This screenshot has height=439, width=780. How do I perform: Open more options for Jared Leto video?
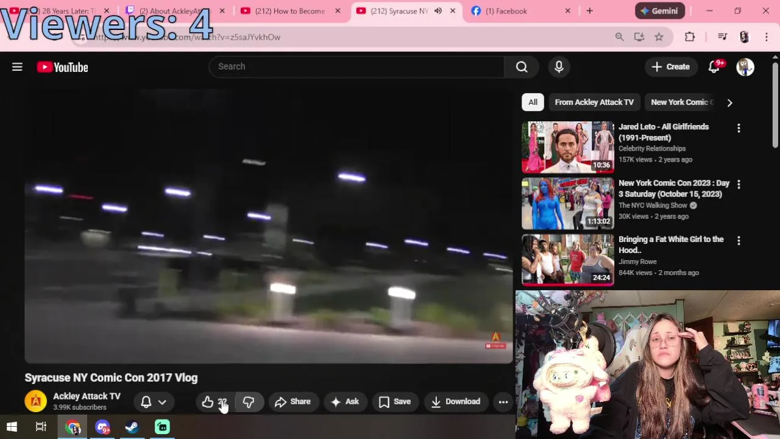coord(739,128)
